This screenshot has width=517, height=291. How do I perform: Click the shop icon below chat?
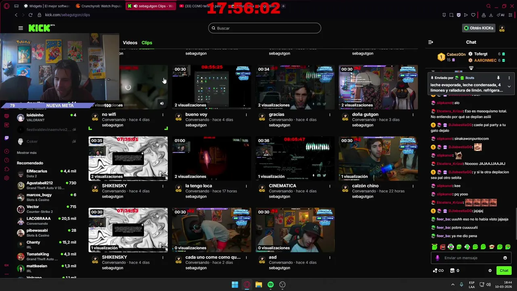(x=452, y=271)
